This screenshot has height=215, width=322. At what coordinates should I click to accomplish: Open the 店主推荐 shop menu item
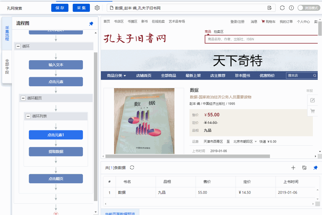[218, 76]
